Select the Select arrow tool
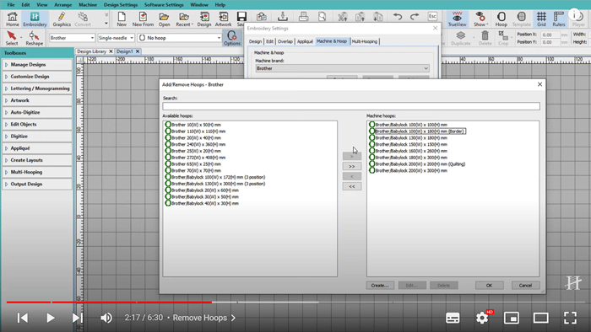Viewport: 591px width, 332px height. pyautogui.click(x=12, y=39)
